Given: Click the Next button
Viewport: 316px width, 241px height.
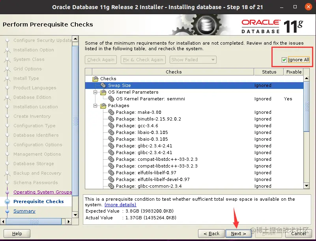Looking at the screenshot, I should (x=238, y=233).
